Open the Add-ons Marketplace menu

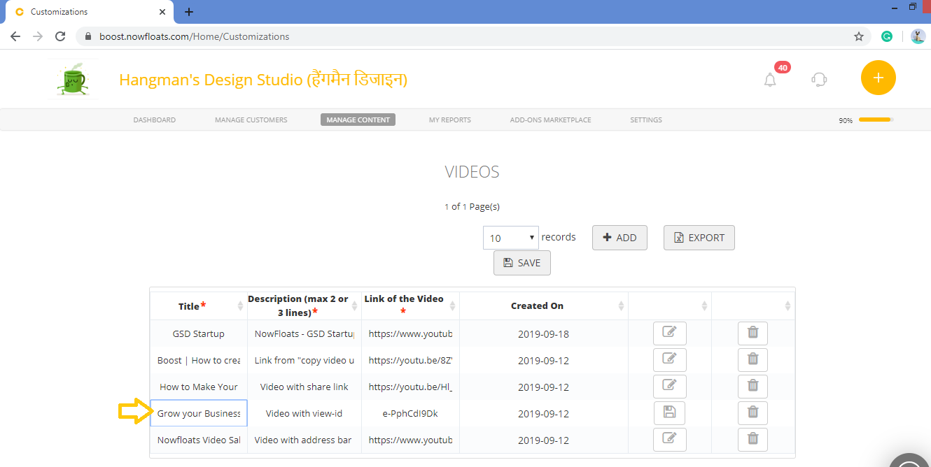pos(551,120)
